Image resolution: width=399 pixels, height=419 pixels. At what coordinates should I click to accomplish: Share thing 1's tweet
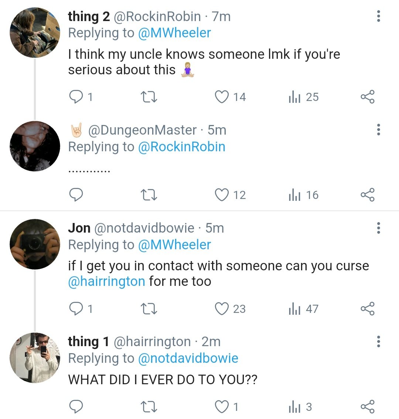coord(368,407)
